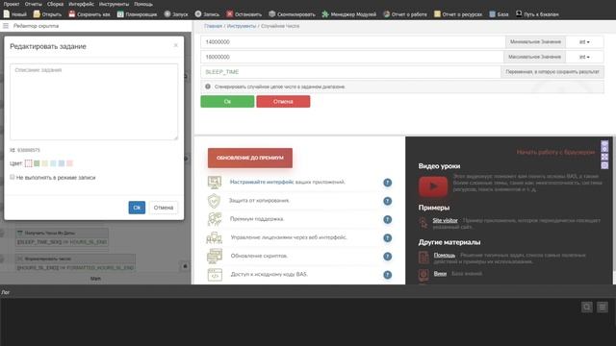The height and width of the screenshot is (346, 616).
Task: Enable Не выполнять в режиме записи checkbox
Action: [x=13, y=177]
